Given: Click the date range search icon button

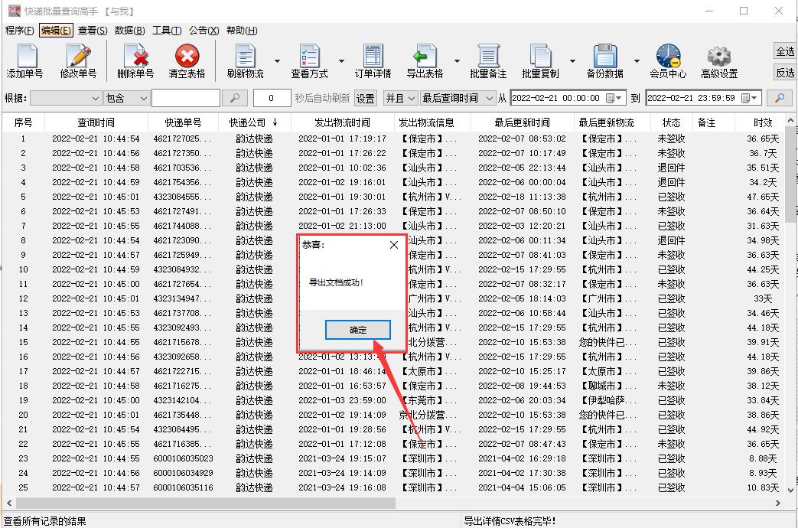Looking at the screenshot, I should (x=780, y=98).
